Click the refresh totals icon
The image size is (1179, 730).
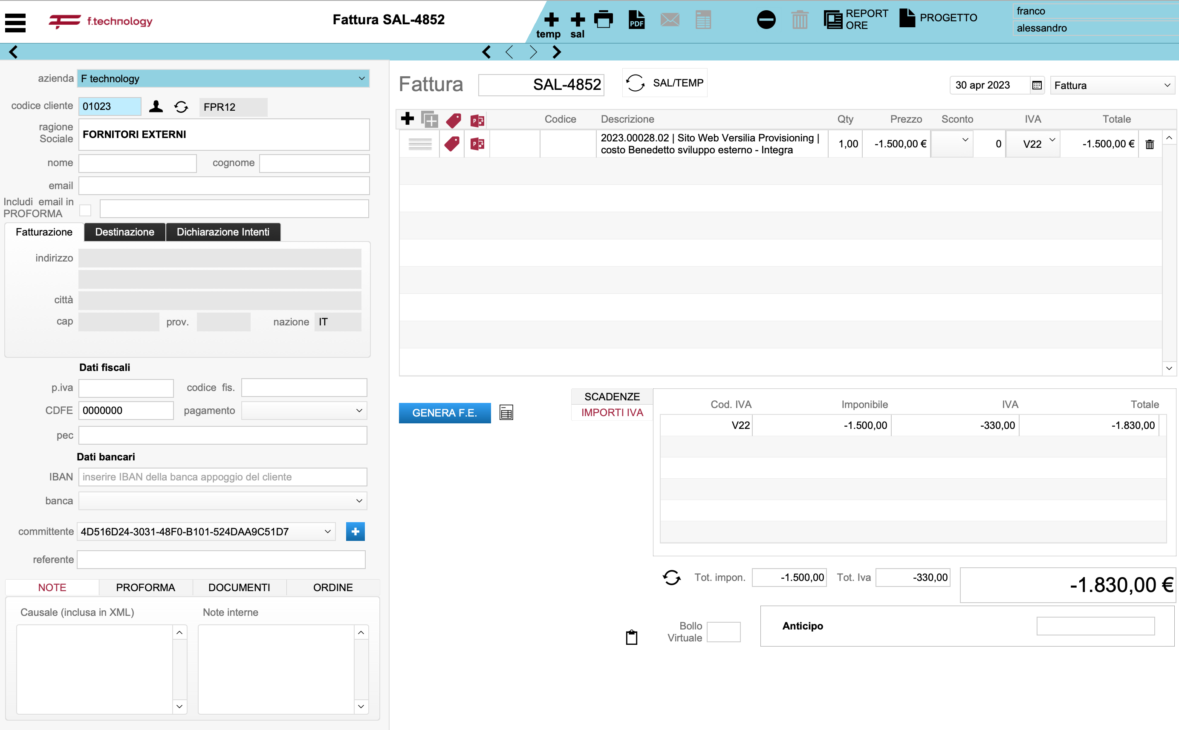tap(672, 577)
